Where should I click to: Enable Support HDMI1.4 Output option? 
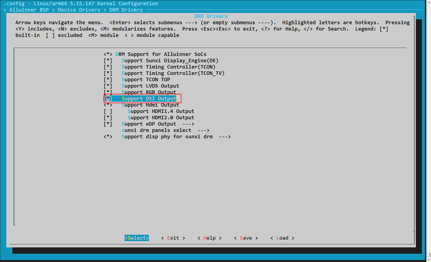click(x=160, y=111)
